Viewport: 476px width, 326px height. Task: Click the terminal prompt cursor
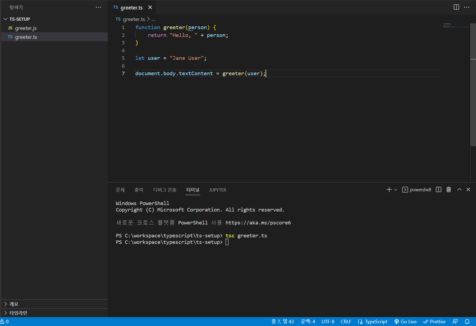tap(227, 242)
